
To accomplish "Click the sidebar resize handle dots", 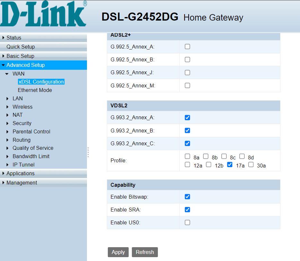I will click(88, 152).
